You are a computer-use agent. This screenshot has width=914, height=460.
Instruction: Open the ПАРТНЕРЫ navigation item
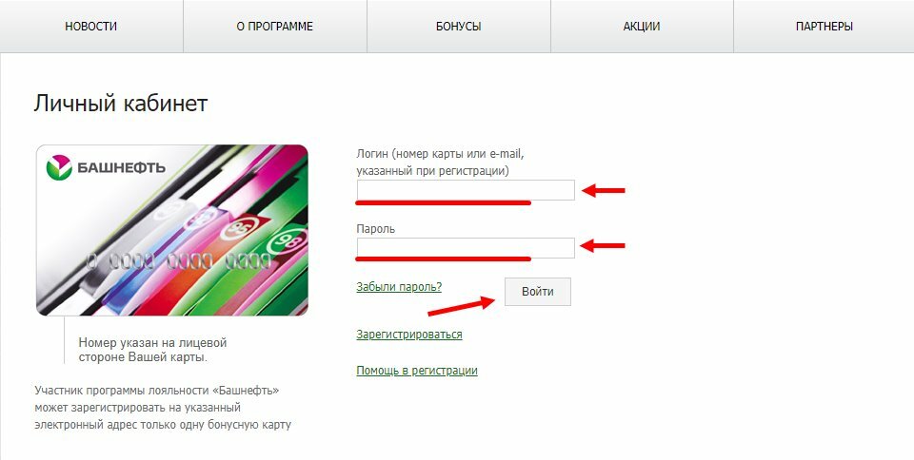pyautogui.click(x=825, y=27)
